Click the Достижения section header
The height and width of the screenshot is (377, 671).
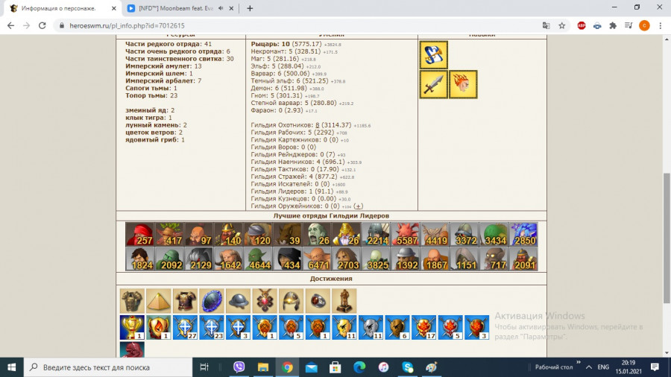point(331,279)
